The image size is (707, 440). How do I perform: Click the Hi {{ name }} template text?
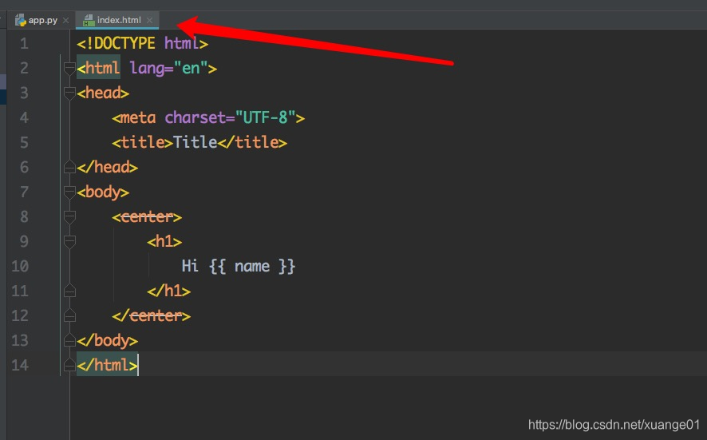[x=239, y=266]
